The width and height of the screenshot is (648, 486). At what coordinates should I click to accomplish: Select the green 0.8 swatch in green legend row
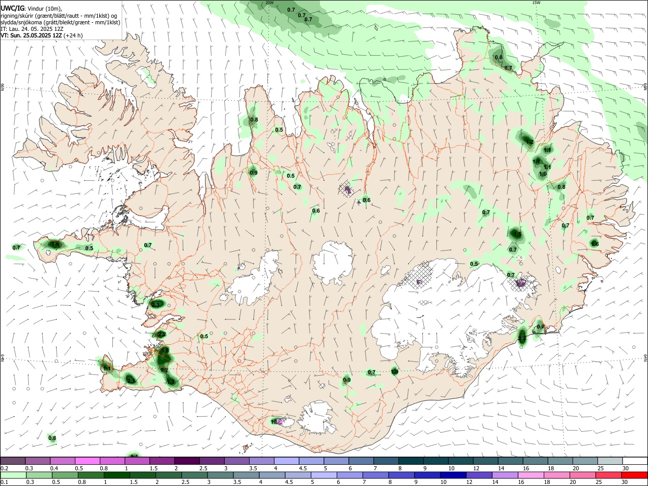[x=91, y=475]
